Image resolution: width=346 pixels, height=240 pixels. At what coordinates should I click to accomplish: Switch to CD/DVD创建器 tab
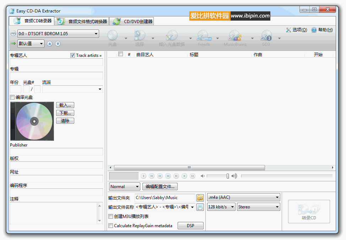coord(132,21)
